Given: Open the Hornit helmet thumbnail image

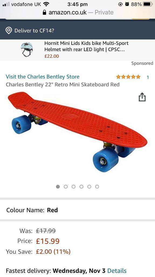Looking at the screenshot, I should [27, 49].
